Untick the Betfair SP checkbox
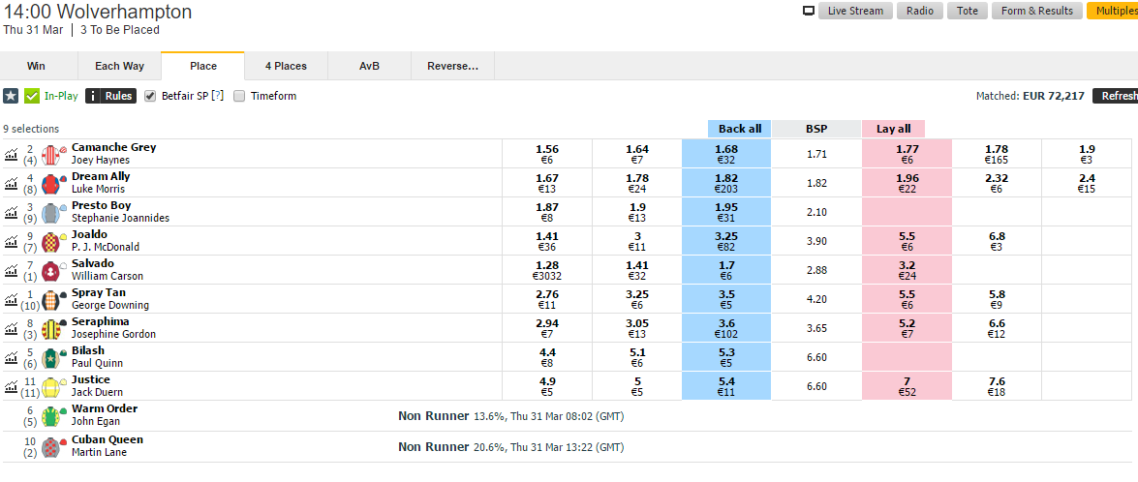This screenshot has width=1138, height=482. (150, 96)
